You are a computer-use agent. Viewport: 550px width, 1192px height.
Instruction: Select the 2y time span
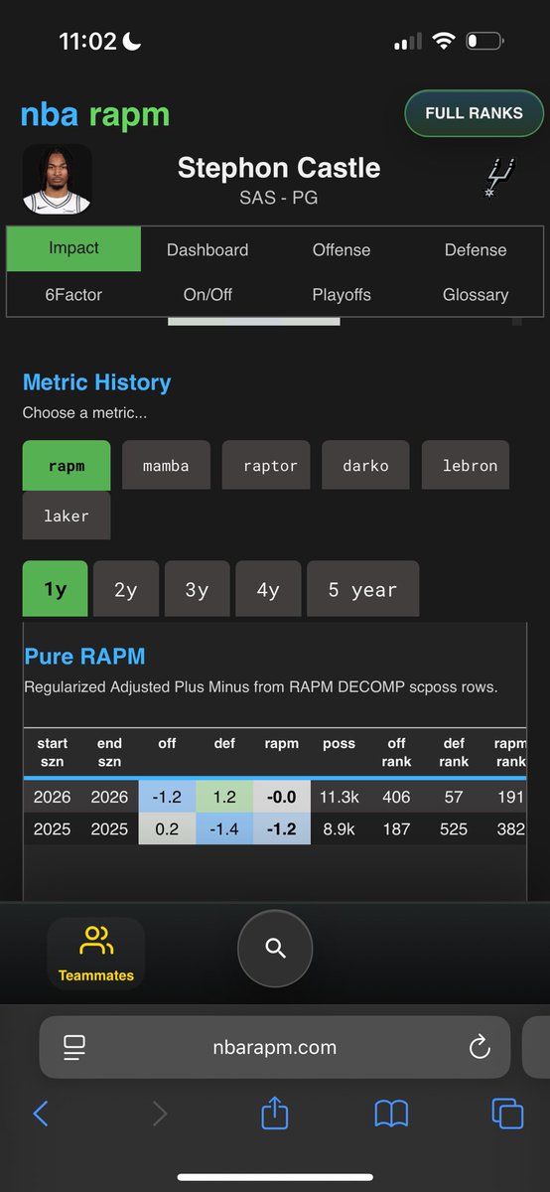126,589
